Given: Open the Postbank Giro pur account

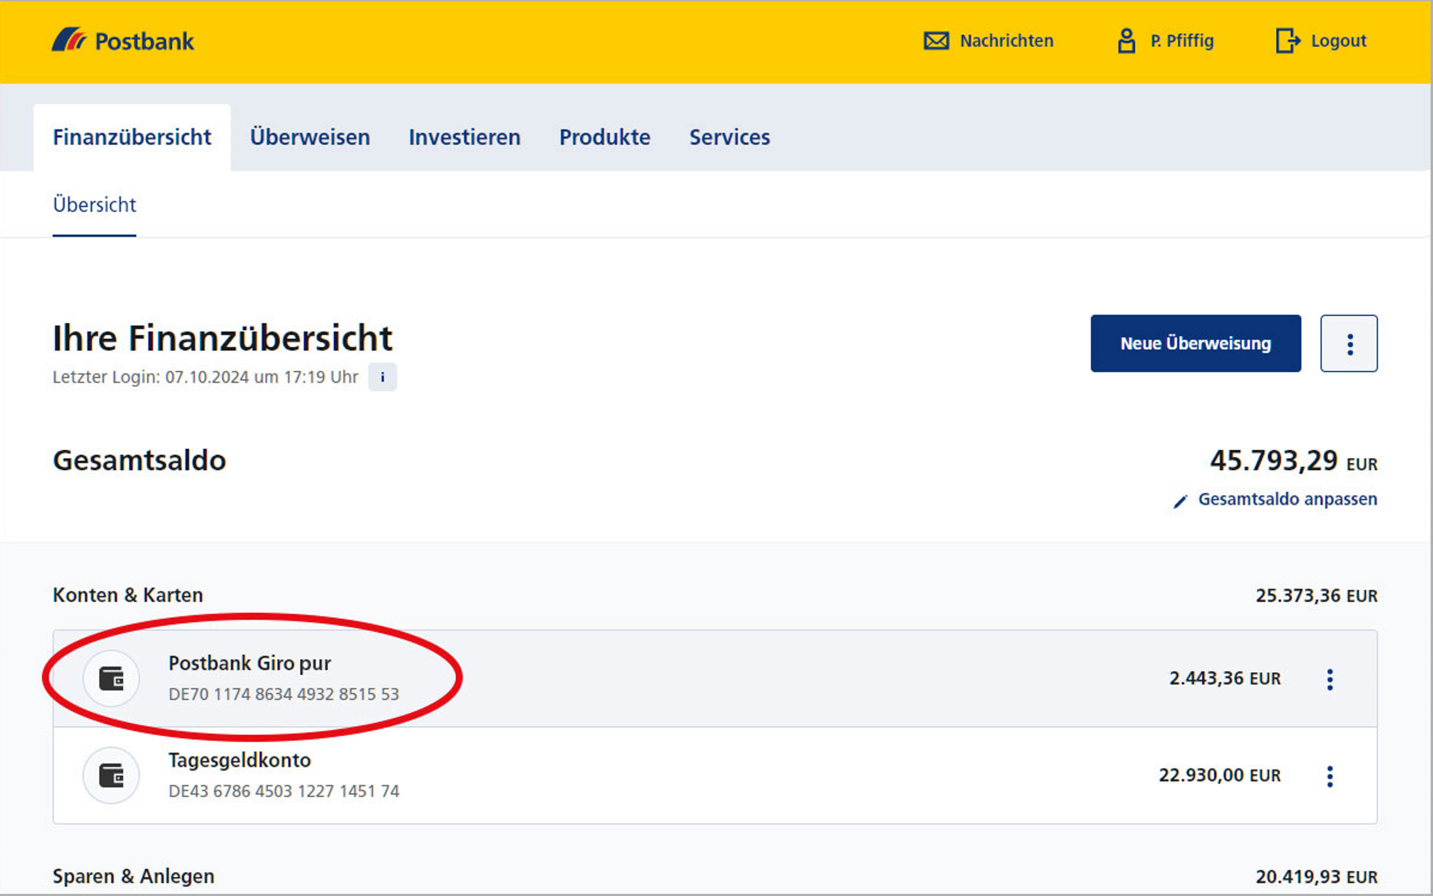Looking at the screenshot, I should click(x=715, y=679).
